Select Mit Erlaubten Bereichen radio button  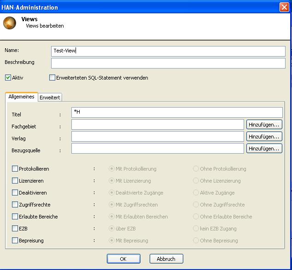click(111, 217)
